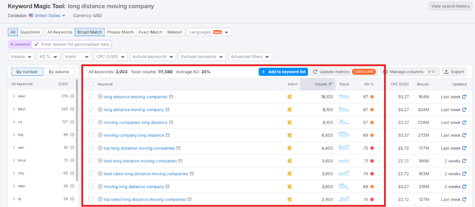Screen dimensions: 475x207
Task: Click plus icon beside 'top long distance moving companies'
Action: coord(100,148)
